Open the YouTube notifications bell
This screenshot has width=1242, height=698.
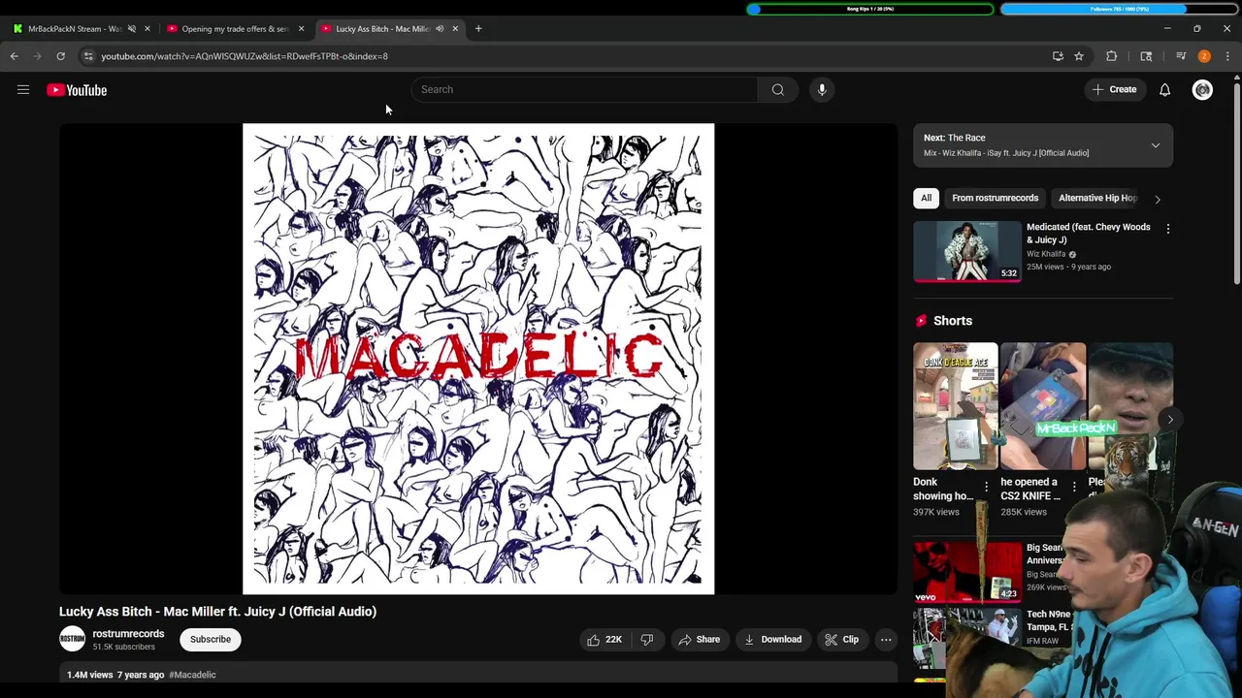pyautogui.click(x=1164, y=89)
